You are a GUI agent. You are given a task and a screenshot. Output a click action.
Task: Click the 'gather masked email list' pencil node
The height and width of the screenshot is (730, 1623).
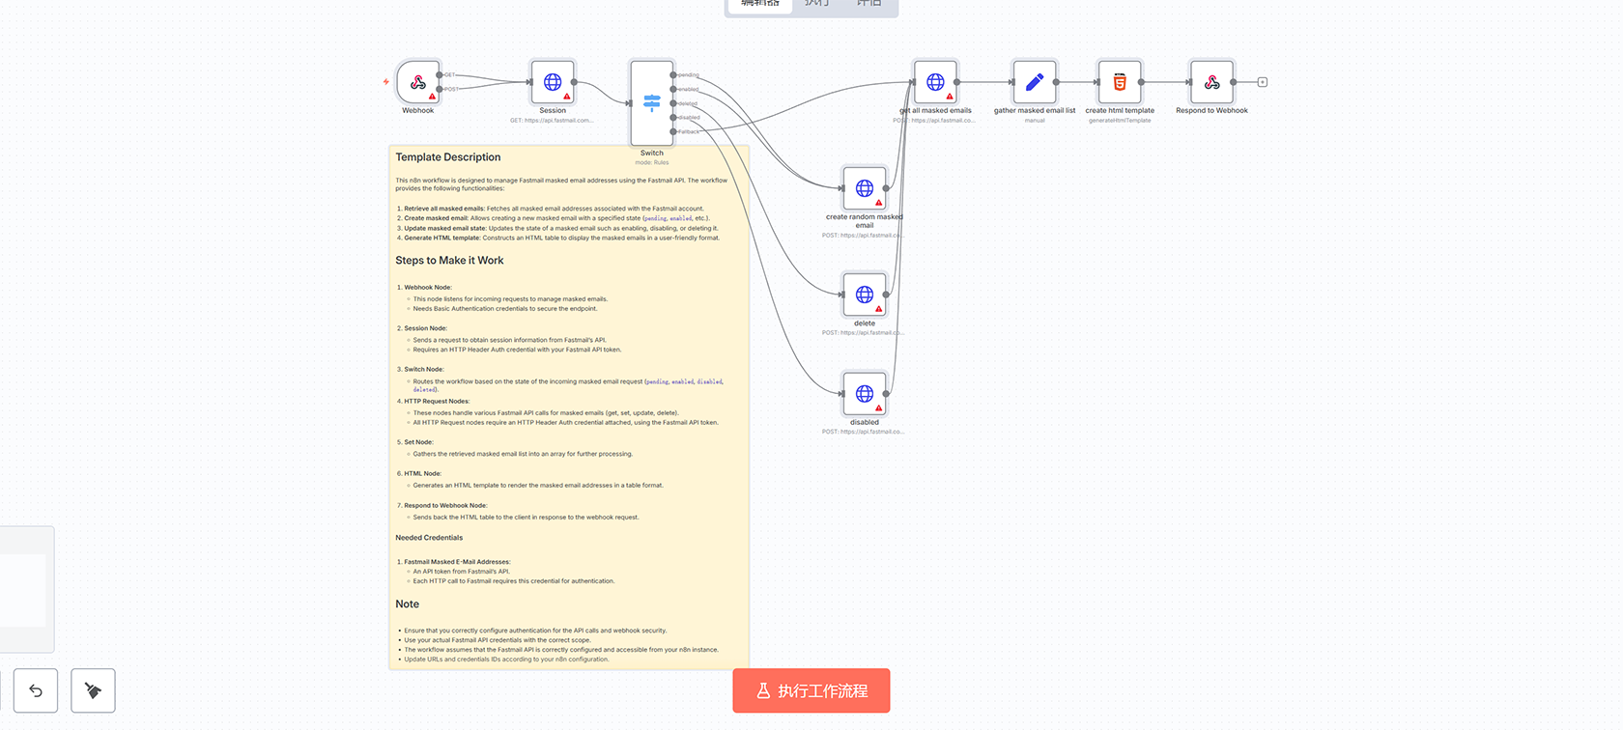coord(1034,82)
